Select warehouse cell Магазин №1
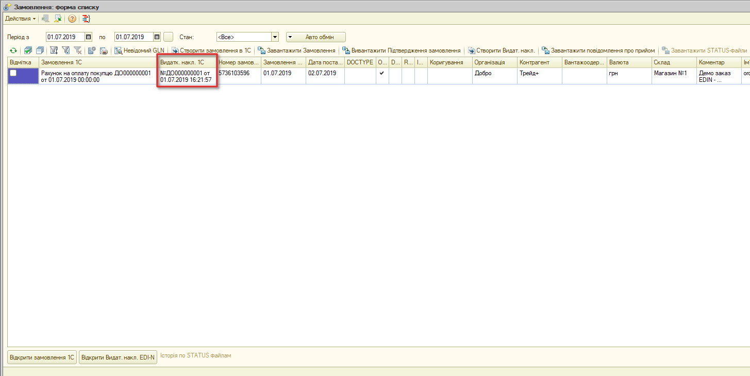750x376 pixels. tap(674, 76)
